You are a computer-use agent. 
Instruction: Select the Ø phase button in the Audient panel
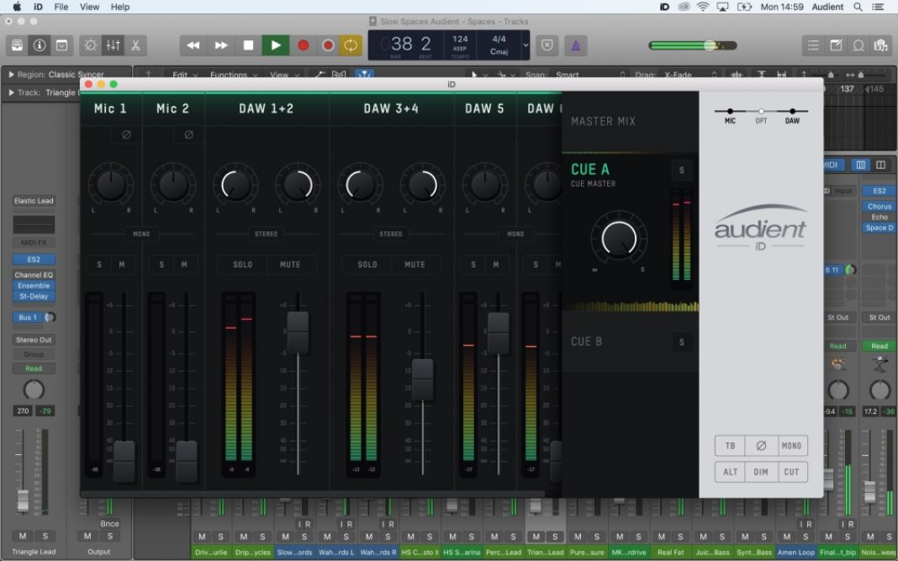click(x=761, y=445)
